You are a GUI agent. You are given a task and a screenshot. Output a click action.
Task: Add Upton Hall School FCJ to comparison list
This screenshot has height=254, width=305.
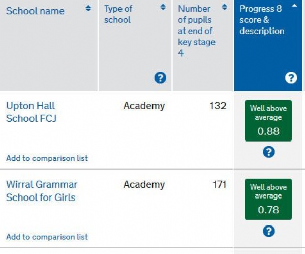point(47,158)
